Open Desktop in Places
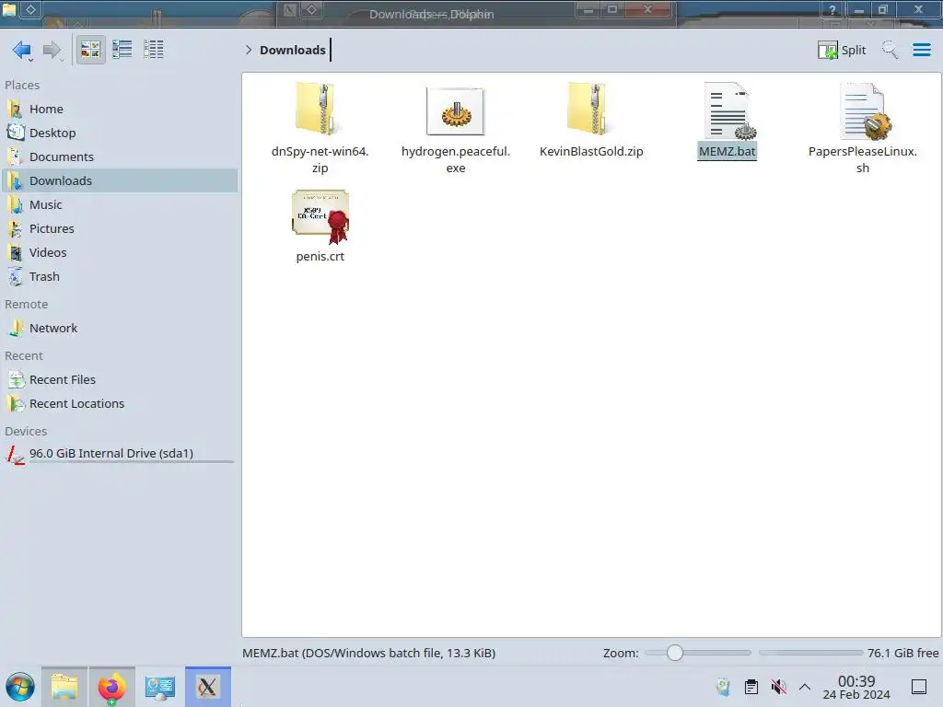Image resolution: width=943 pixels, height=707 pixels. pos(119,133)
